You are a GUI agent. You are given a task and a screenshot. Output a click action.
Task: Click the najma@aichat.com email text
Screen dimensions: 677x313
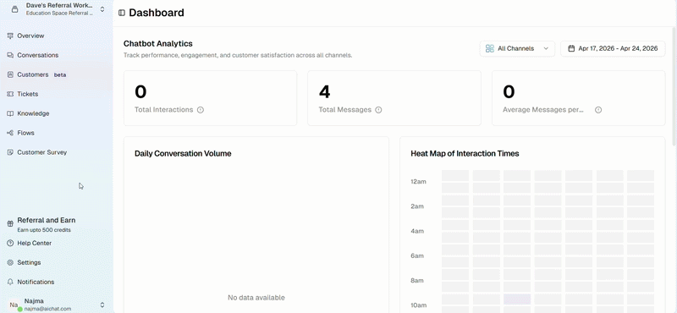click(47, 309)
